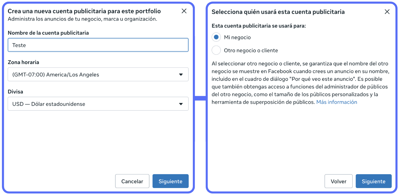This screenshot has width=400, height=196.
Task: Close the "Crea una nueva cuenta publicitaria" dialog
Action: coord(184,11)
